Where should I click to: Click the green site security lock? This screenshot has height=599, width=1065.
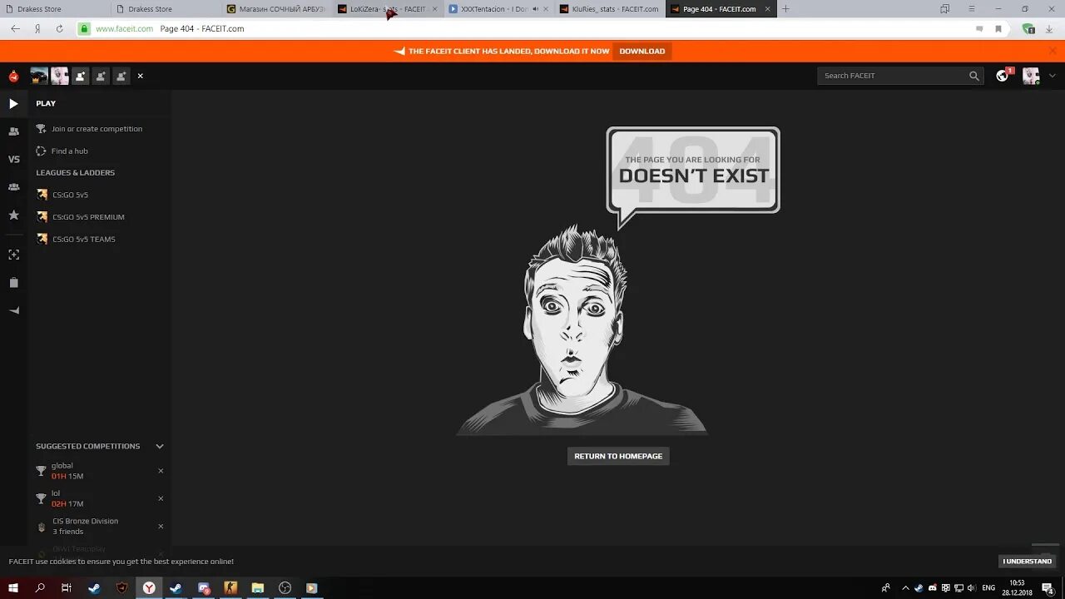pyautogui.click(x=84, y=29)
